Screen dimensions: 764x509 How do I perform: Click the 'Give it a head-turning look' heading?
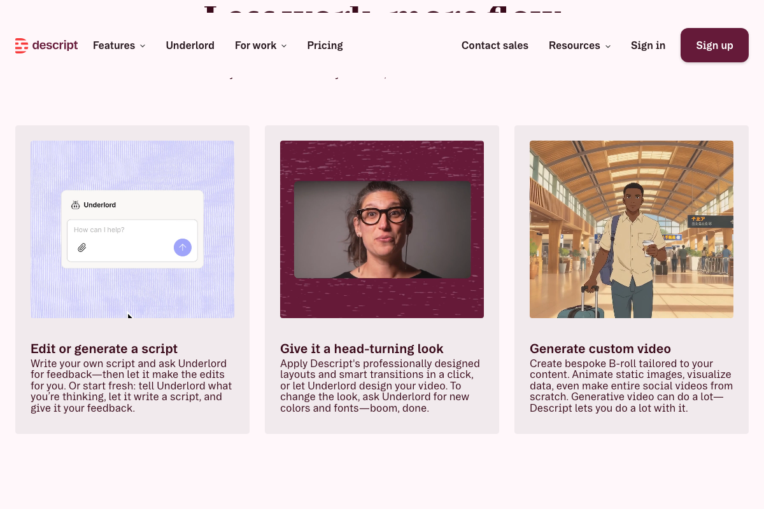click(362, 349)
